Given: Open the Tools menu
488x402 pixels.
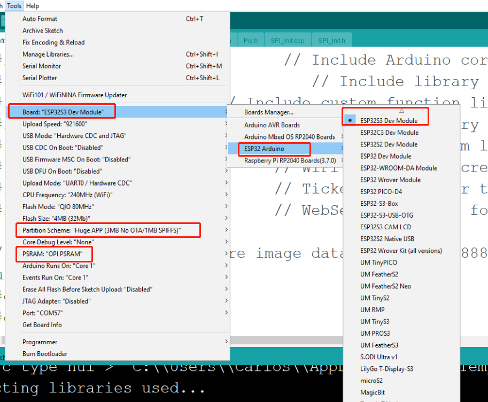Looking at the screenshot, I should [14, 5].
